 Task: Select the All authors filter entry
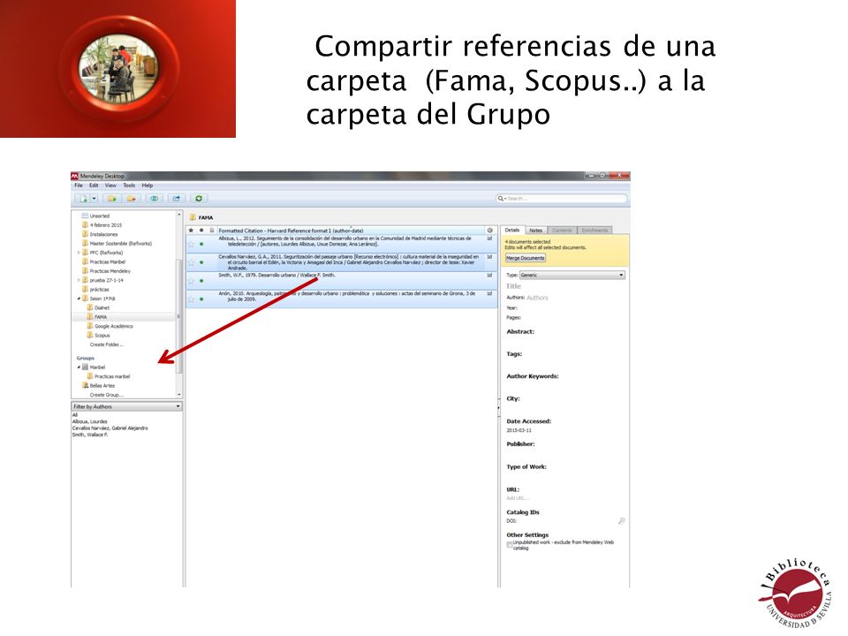point(74,415)
